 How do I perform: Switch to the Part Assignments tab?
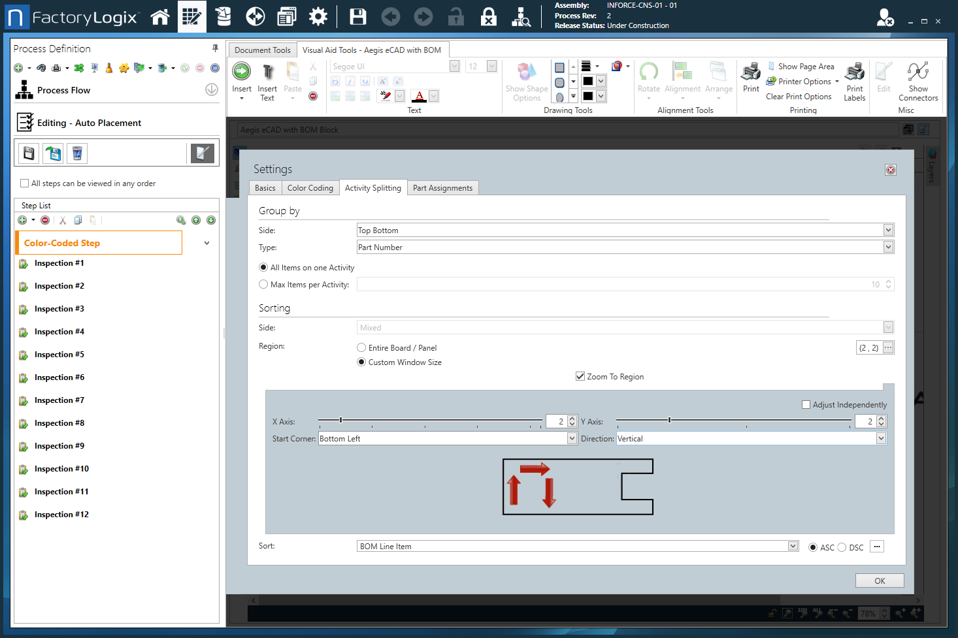(x=443, y=187)
